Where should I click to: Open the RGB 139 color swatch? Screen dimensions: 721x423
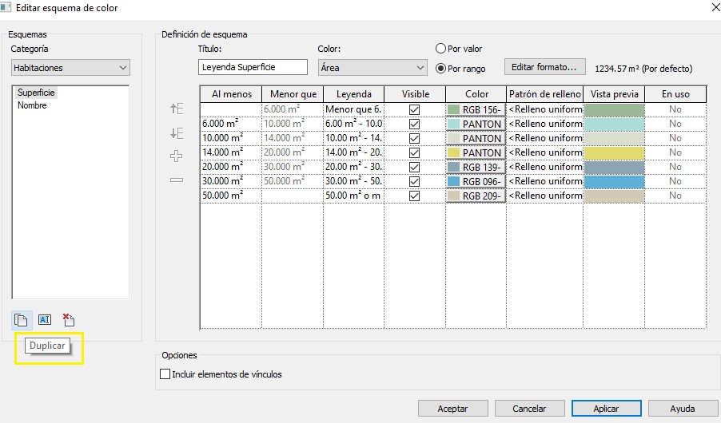click(x=476, y=167)
